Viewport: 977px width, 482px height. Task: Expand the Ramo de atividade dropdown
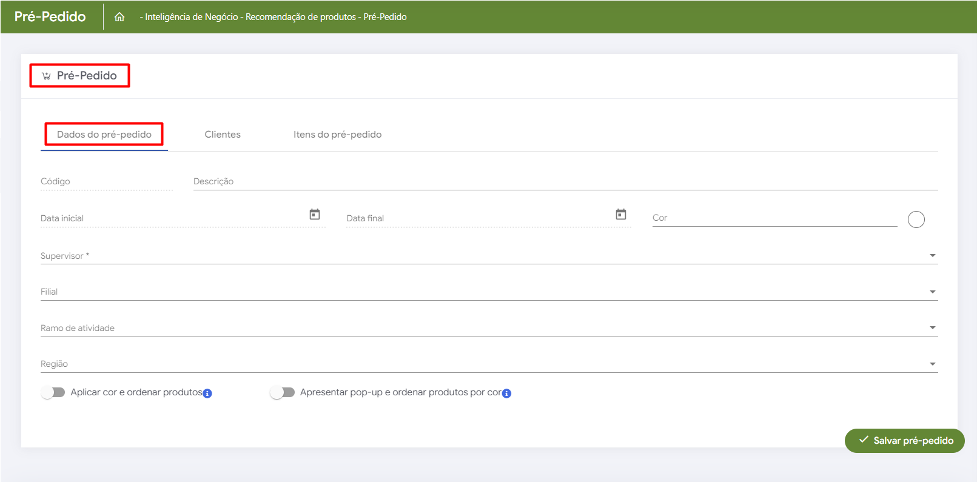[x=932, y=328]
